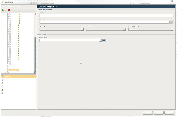Click the first of three dialog buttons

(x=148, y=113)
